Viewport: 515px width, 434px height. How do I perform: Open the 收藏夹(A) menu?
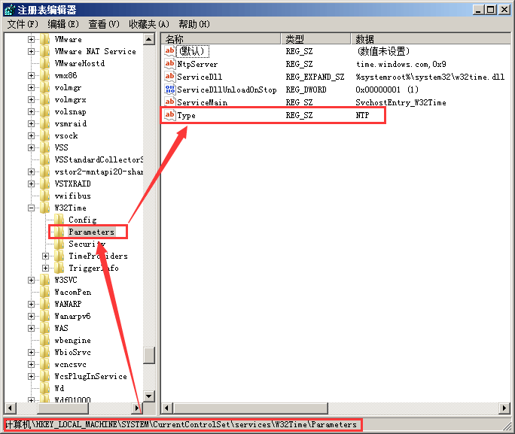pos(148,24)
